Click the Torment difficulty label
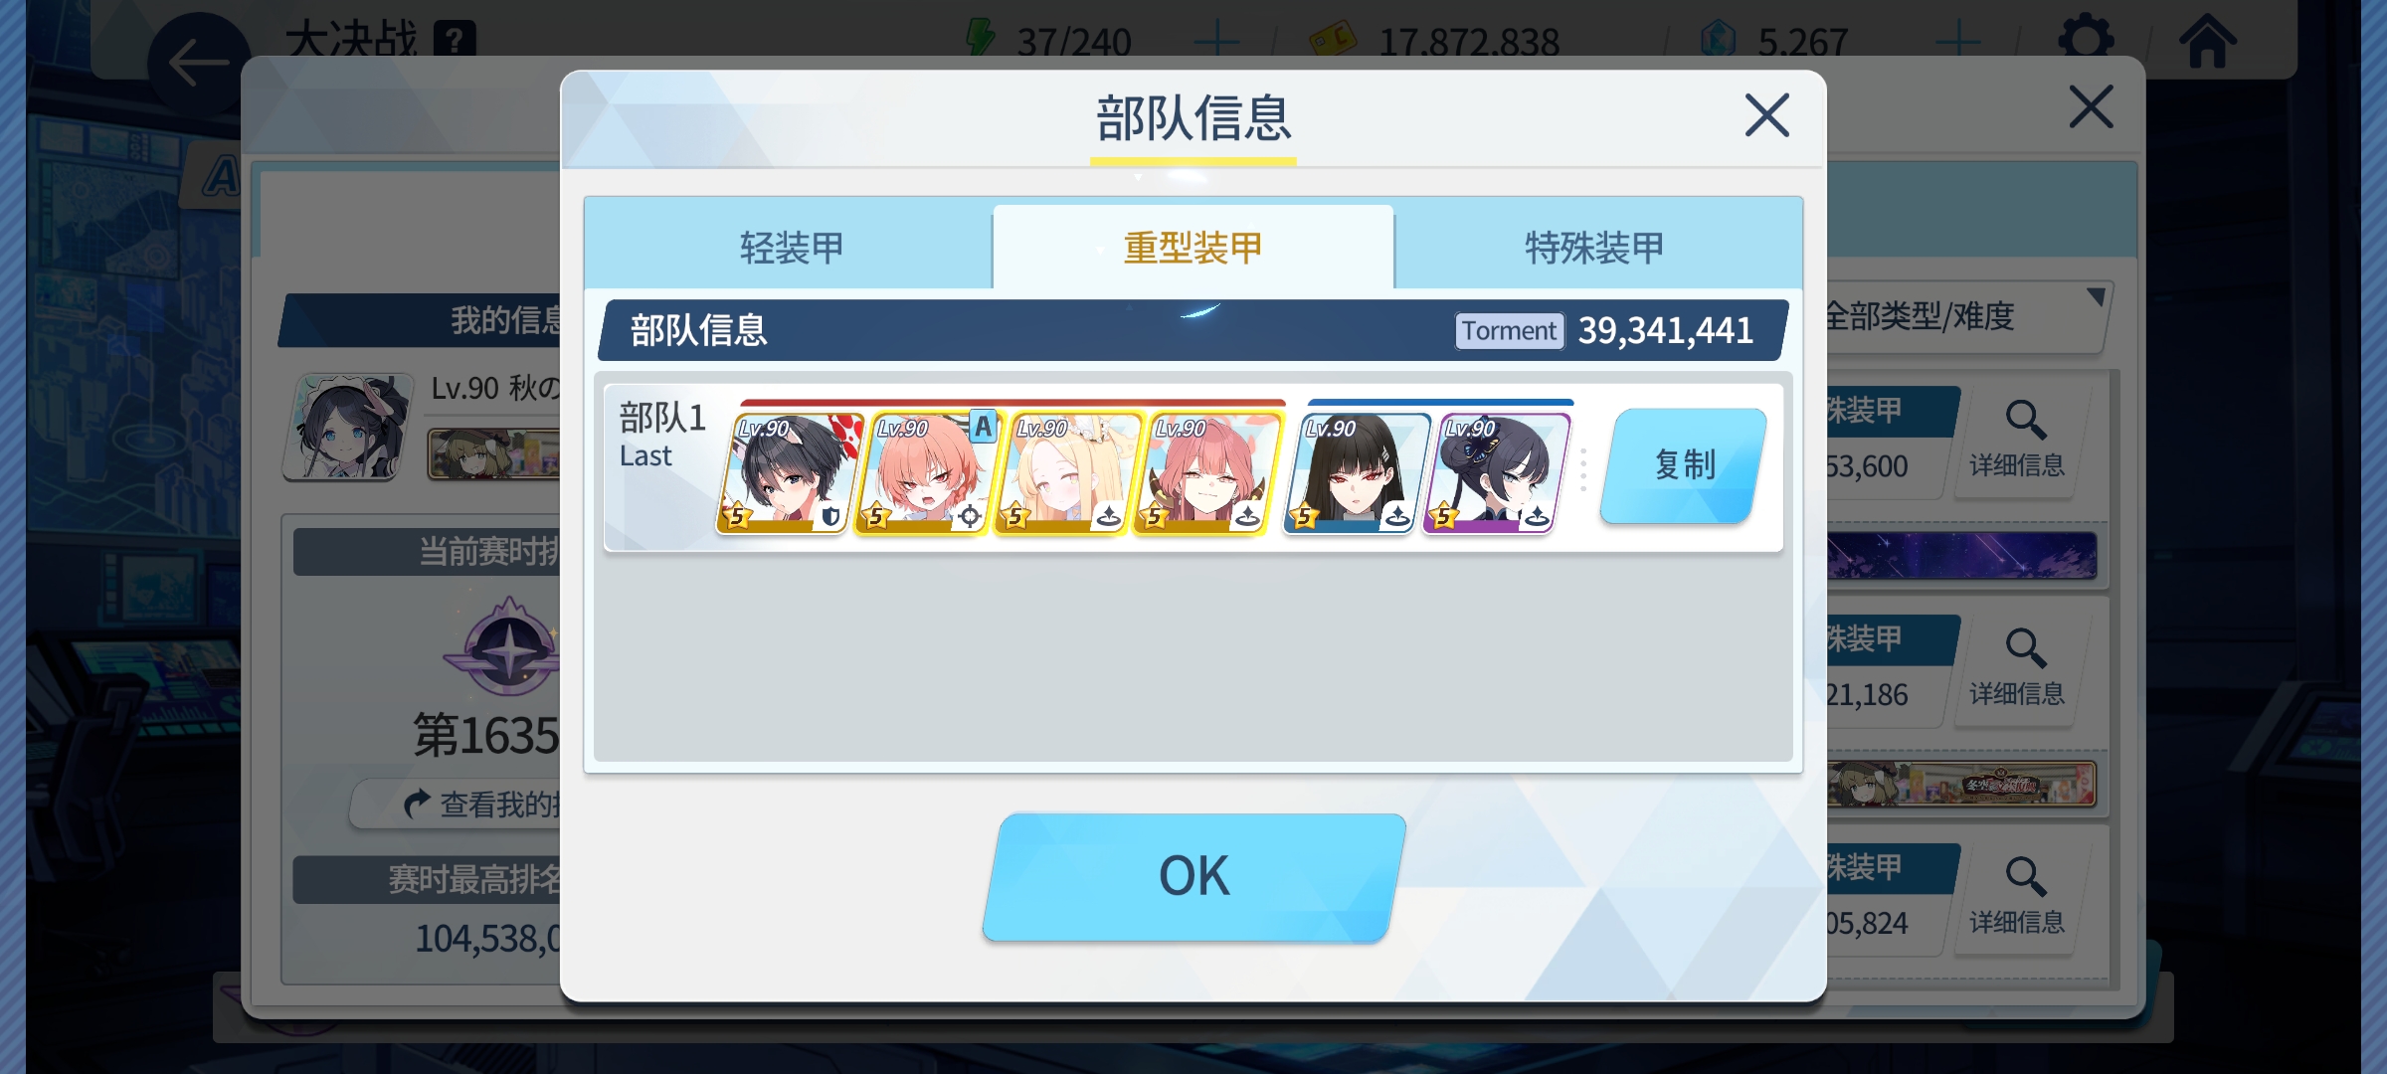 1509,331
